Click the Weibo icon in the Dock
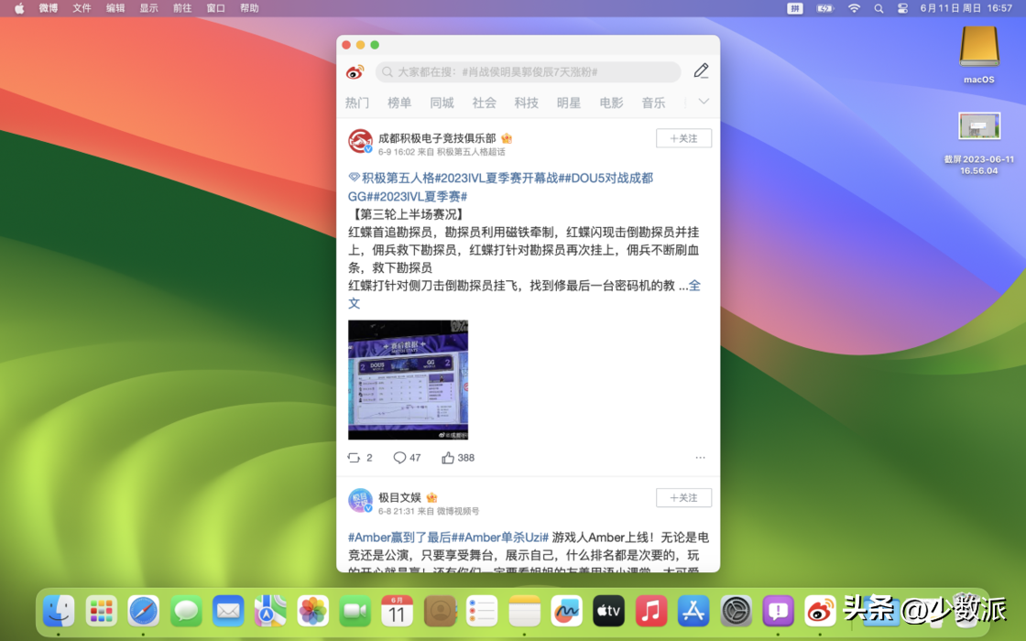Viewport: 1026px width, 641px height. (x=820, y=611)
